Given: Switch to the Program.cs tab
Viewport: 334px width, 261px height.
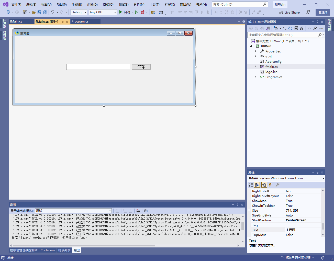Looking at the screenshot, I should point(80,21).
